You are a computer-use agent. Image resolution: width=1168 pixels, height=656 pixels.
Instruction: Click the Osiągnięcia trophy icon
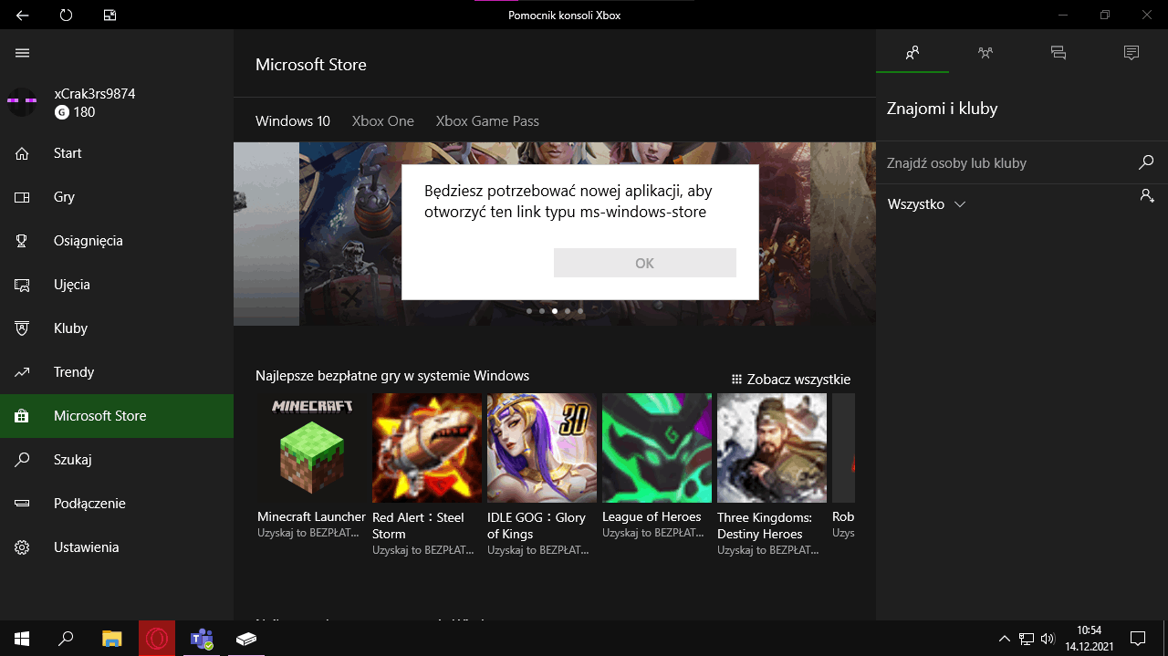coord(23,241)
